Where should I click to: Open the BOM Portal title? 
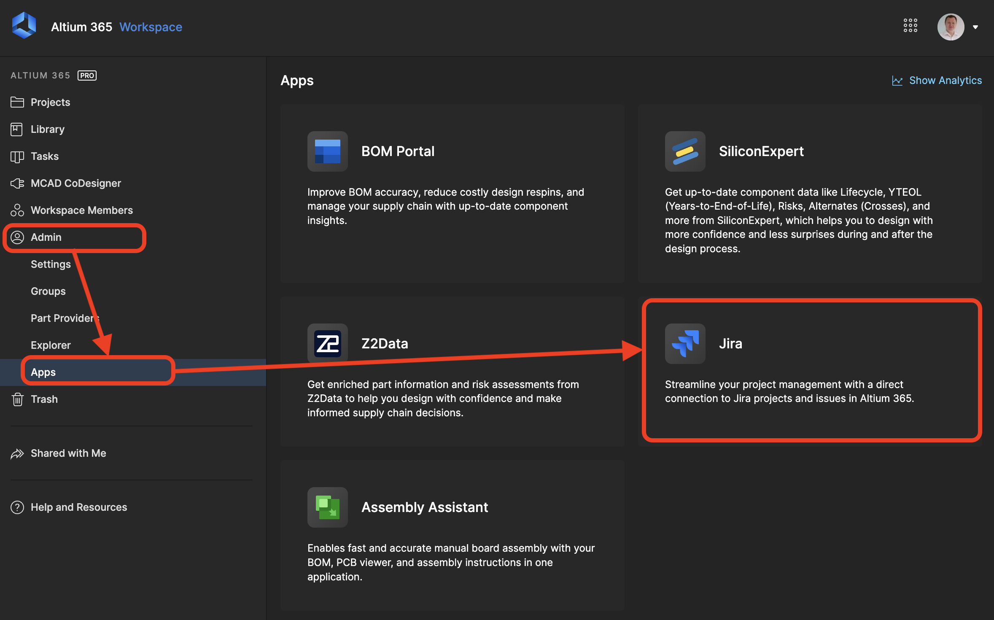pos(398,151)
